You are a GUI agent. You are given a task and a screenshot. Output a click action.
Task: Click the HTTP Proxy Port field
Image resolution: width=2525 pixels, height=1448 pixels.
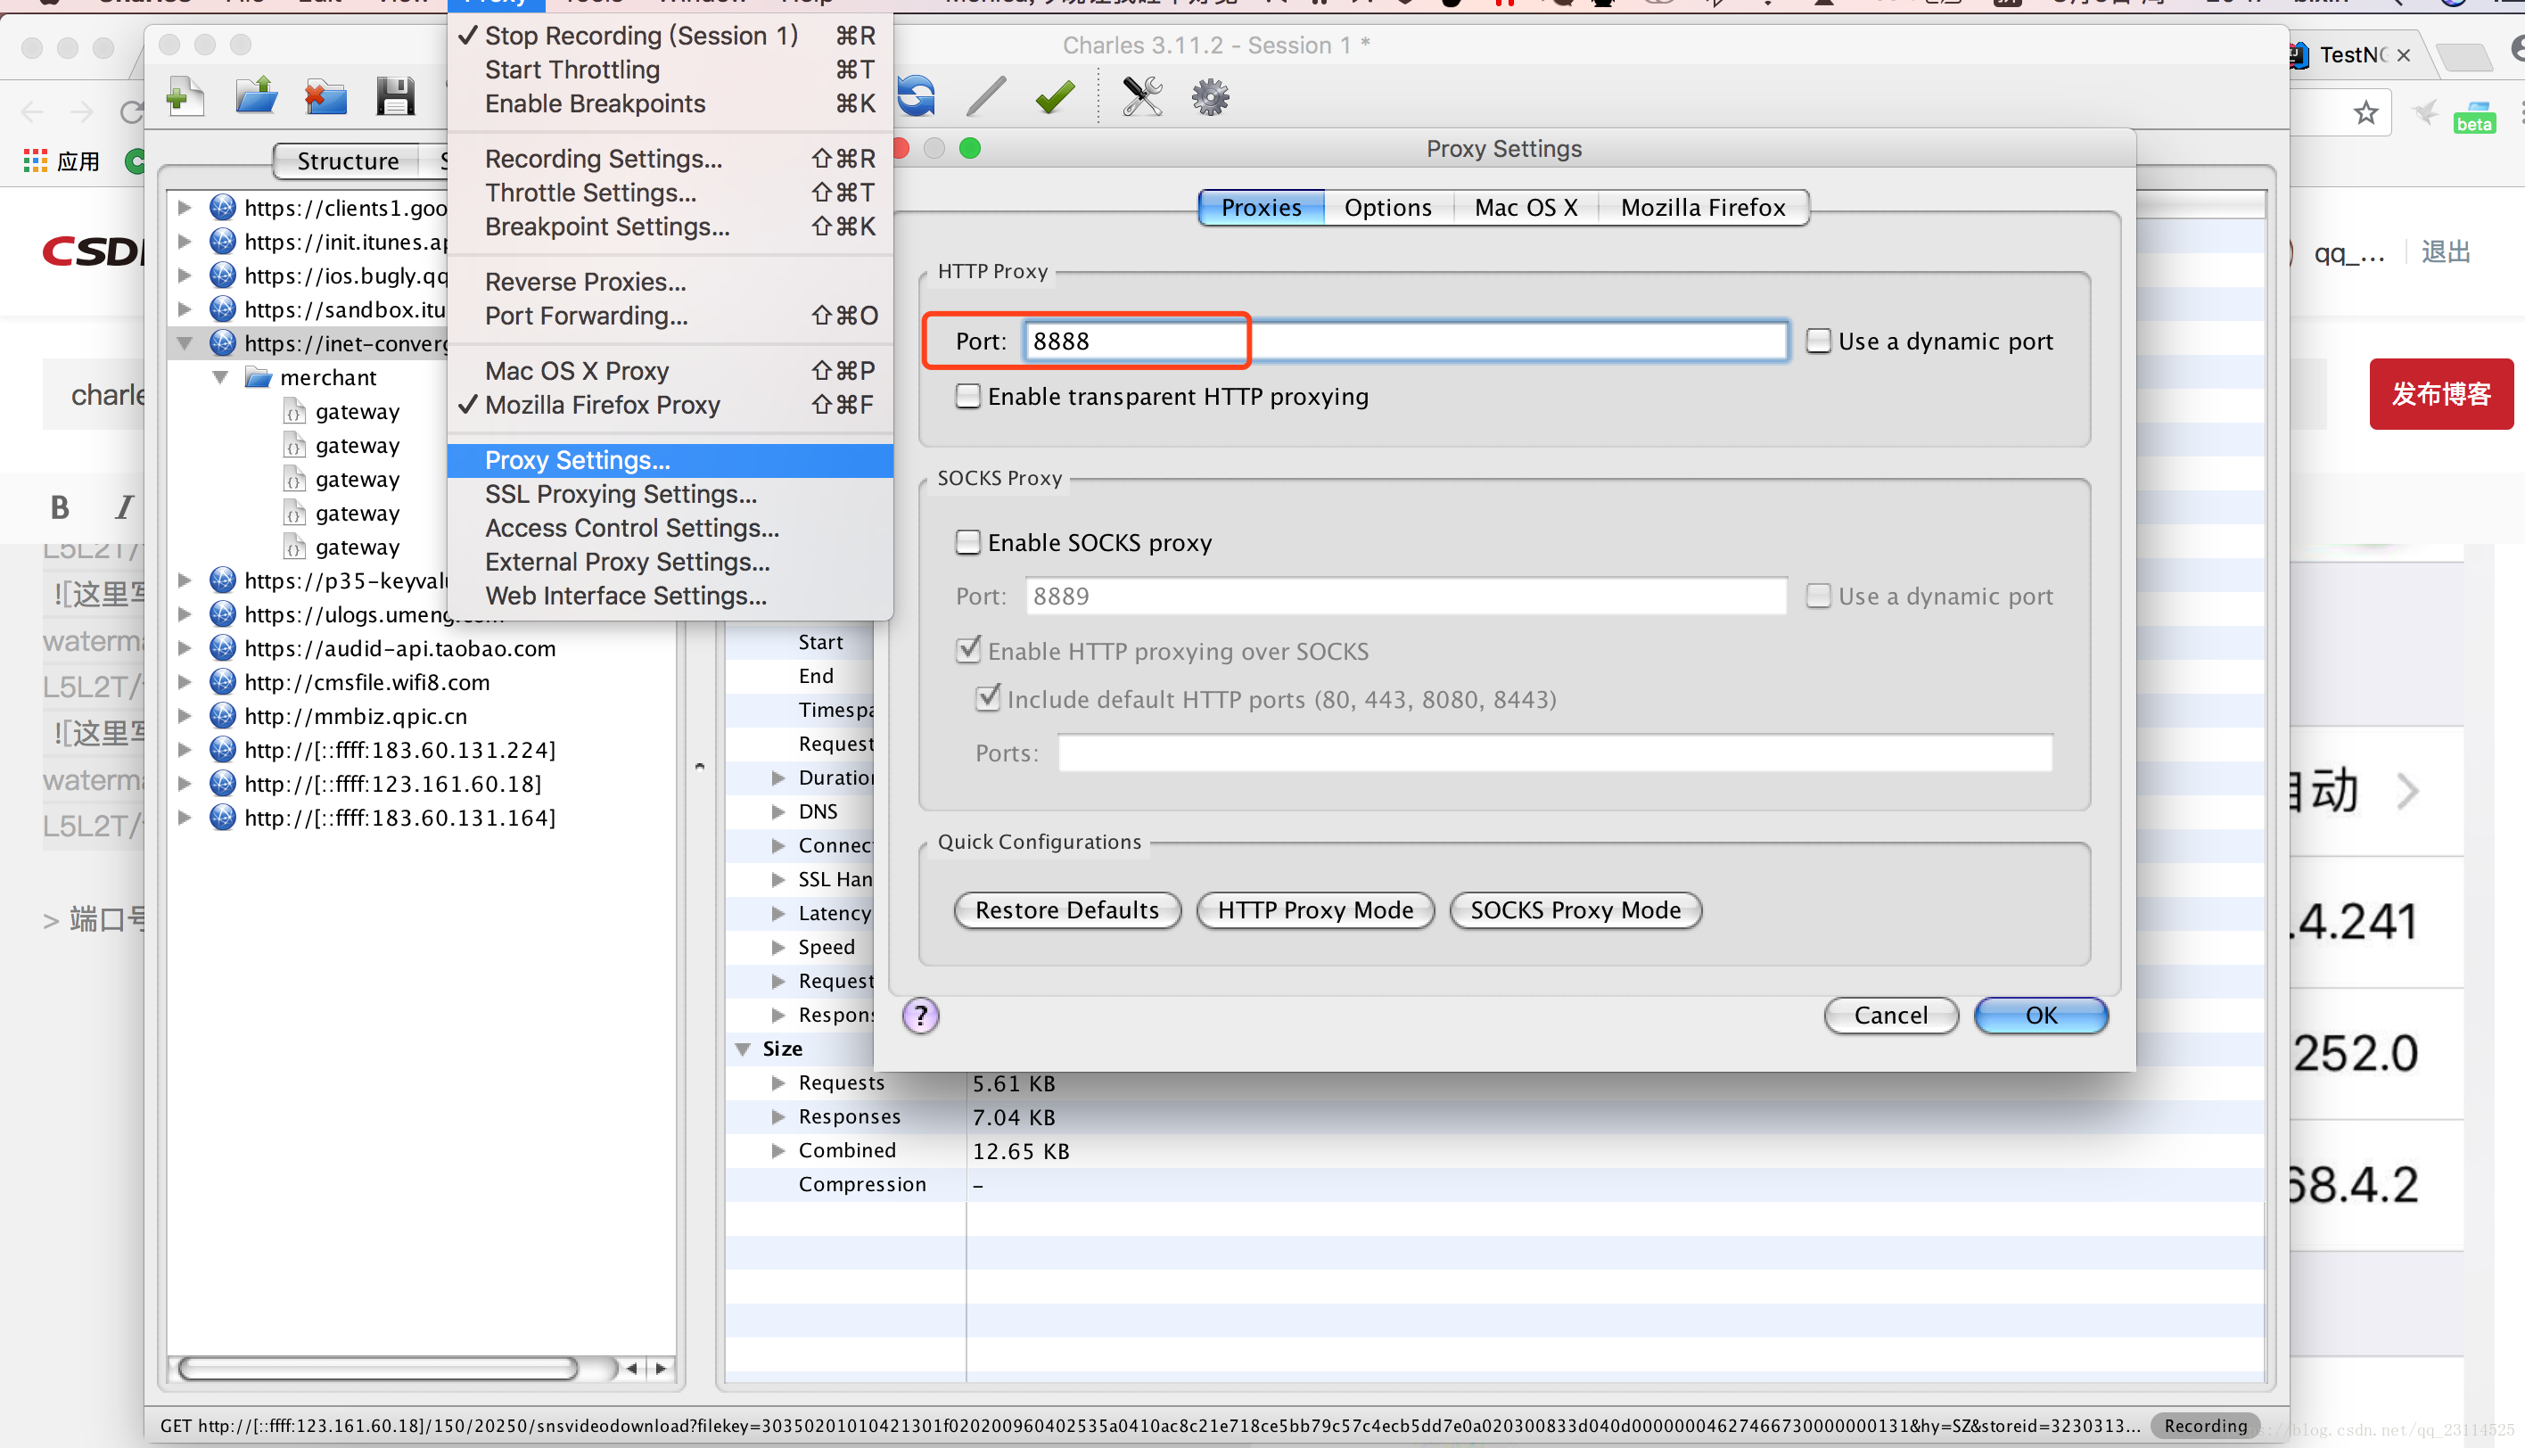tap(1405, 341)
